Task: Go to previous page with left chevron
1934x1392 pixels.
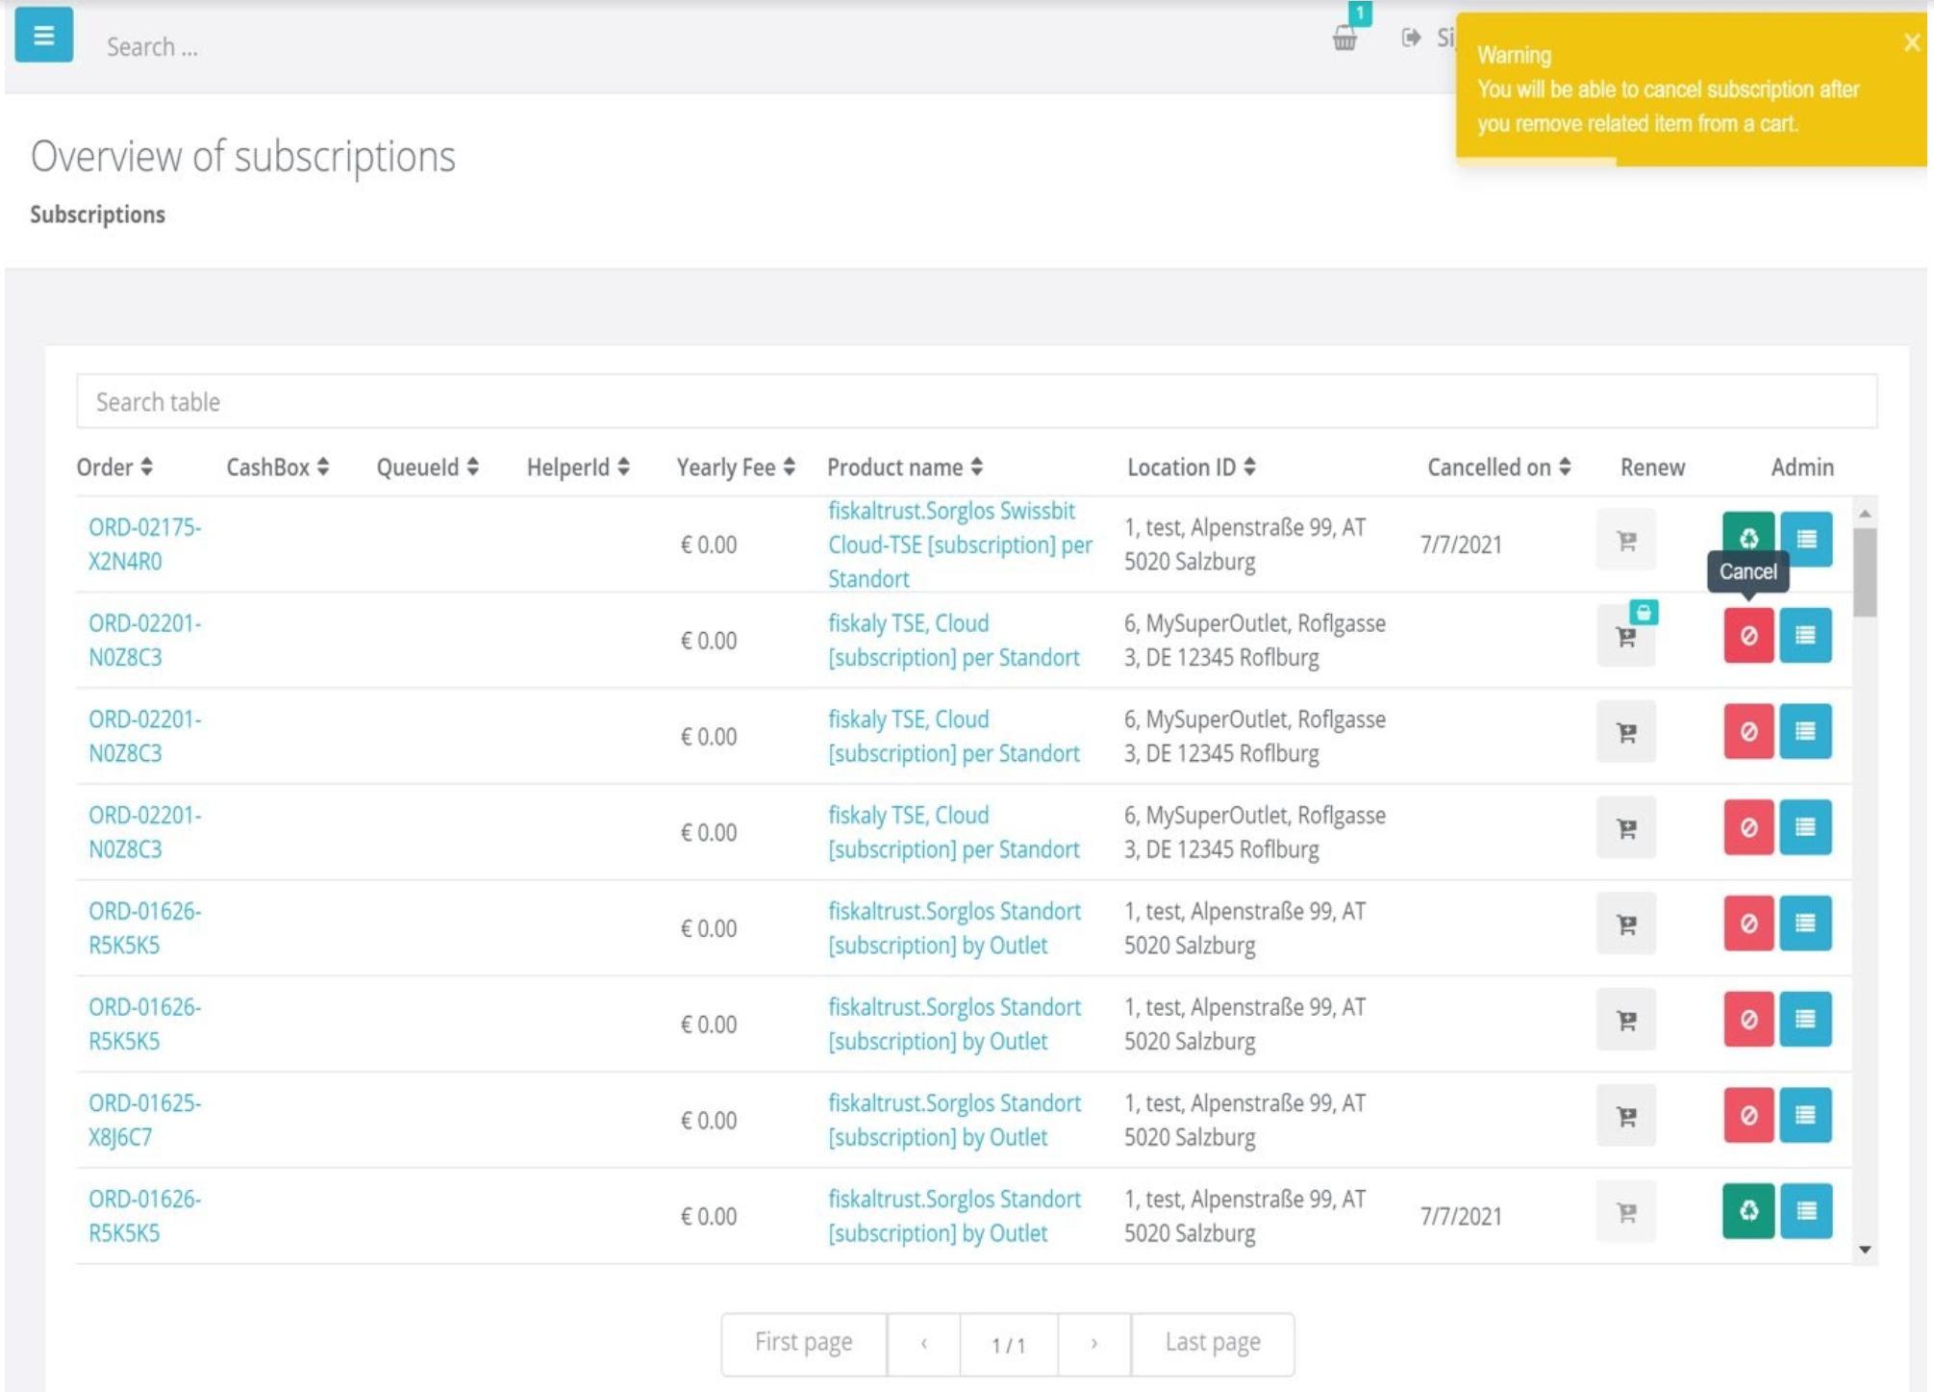Action: [x=923, y=1344]
